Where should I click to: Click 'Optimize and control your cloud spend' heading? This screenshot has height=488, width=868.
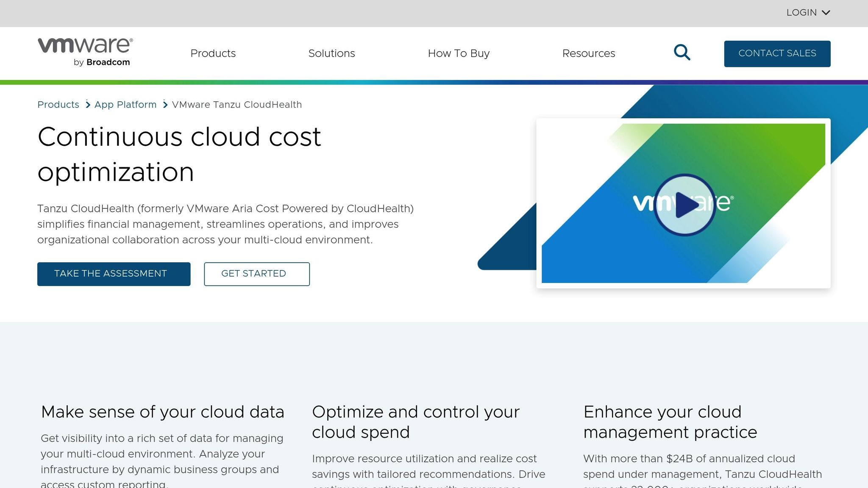(x=416, y=422)
